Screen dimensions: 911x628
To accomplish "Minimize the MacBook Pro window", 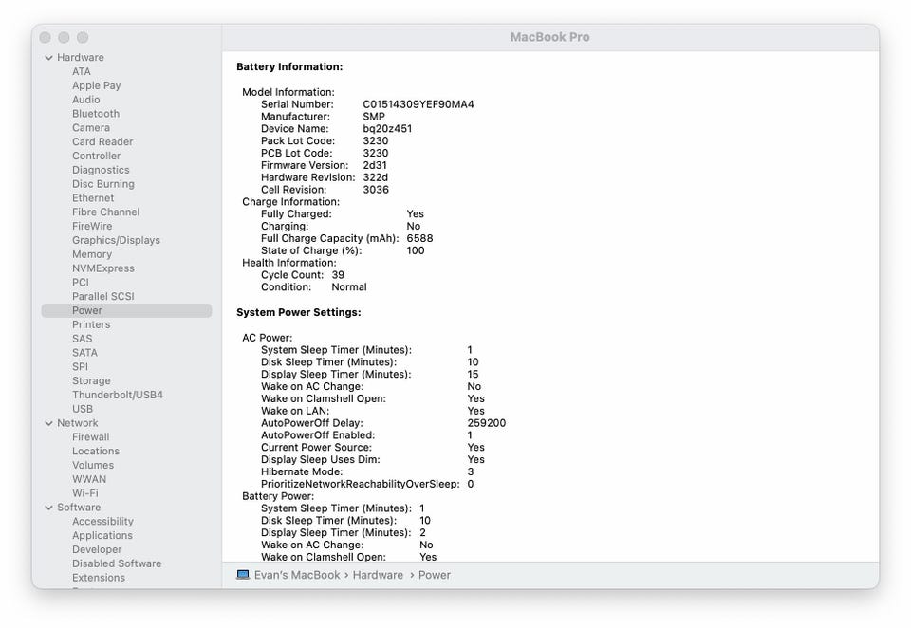I will coord(64,38).
